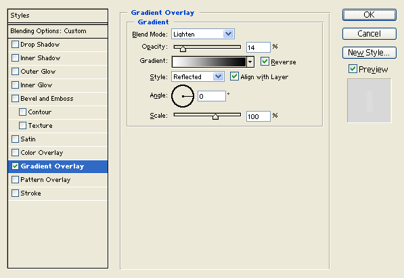Enable the Bevel and Emboss checkbox
The width and height of the screenshot is (404, 278).
click(x=15, y=99)
